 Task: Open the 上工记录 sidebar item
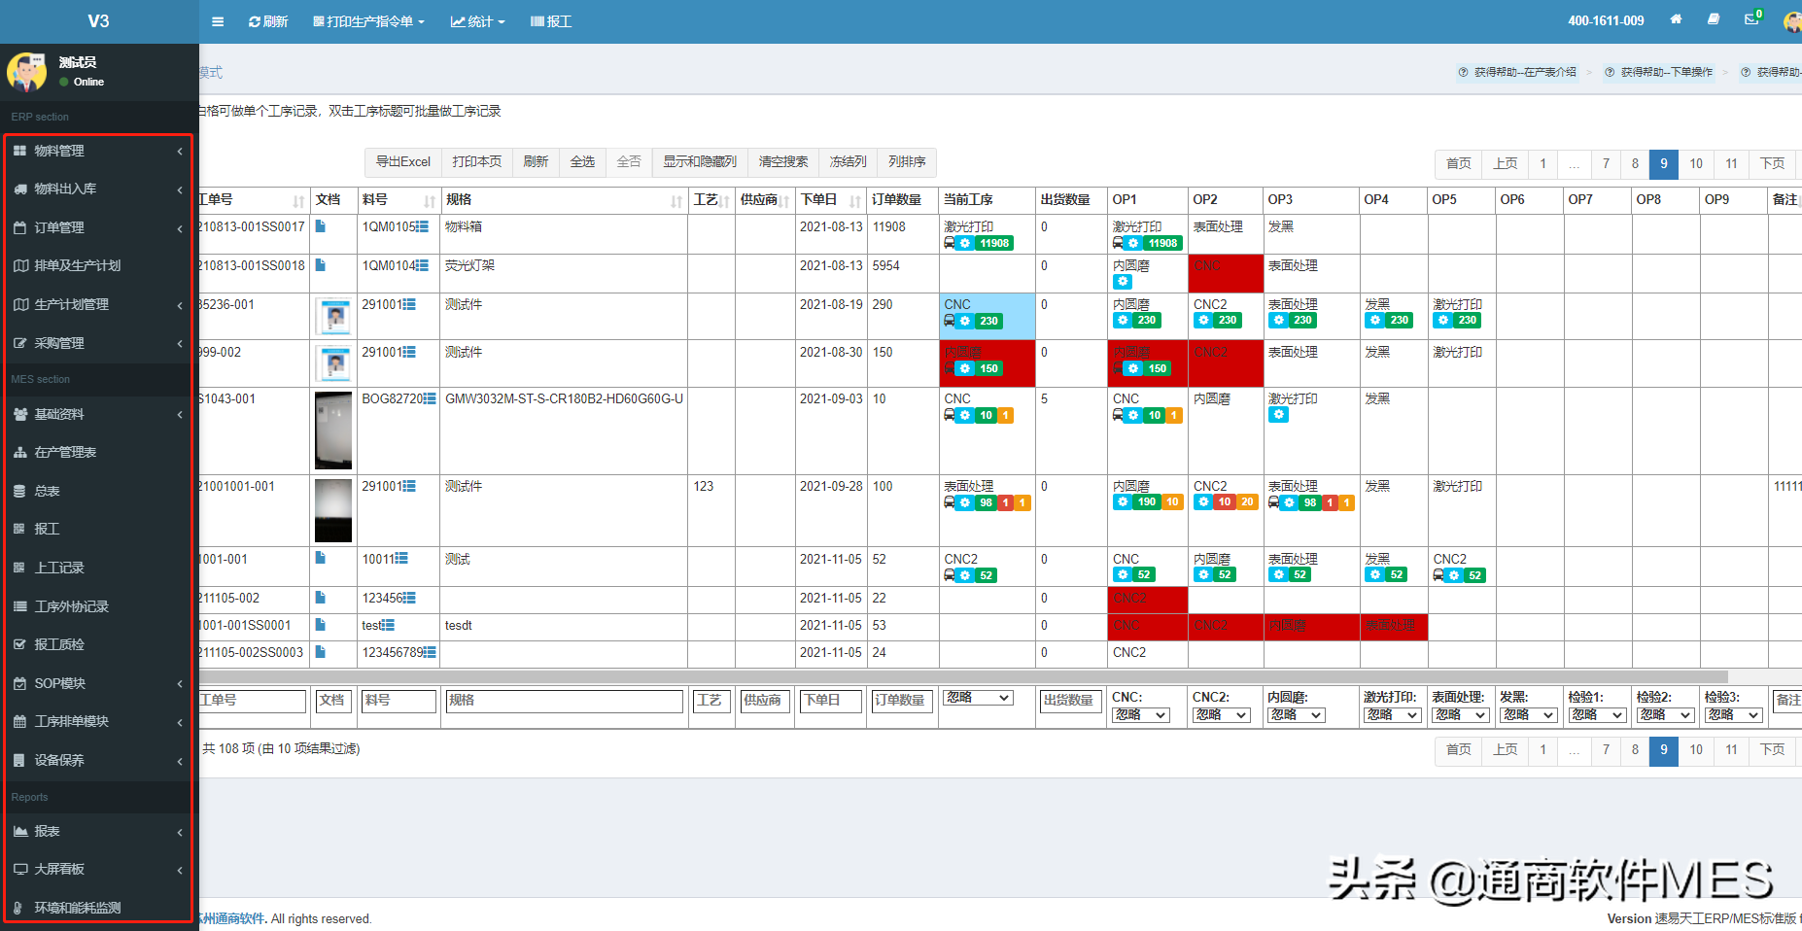point(97,568)
